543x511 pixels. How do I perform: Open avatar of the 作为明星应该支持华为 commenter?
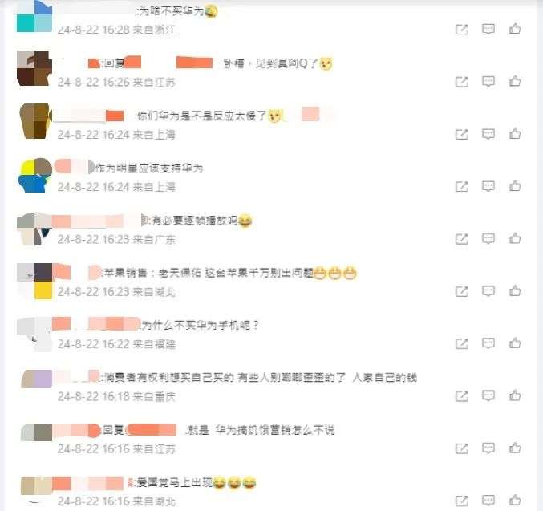pos(34,175)
